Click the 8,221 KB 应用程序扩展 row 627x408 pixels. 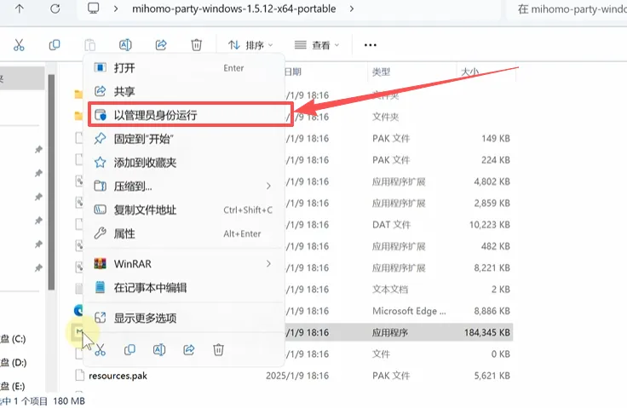[399, 267]
